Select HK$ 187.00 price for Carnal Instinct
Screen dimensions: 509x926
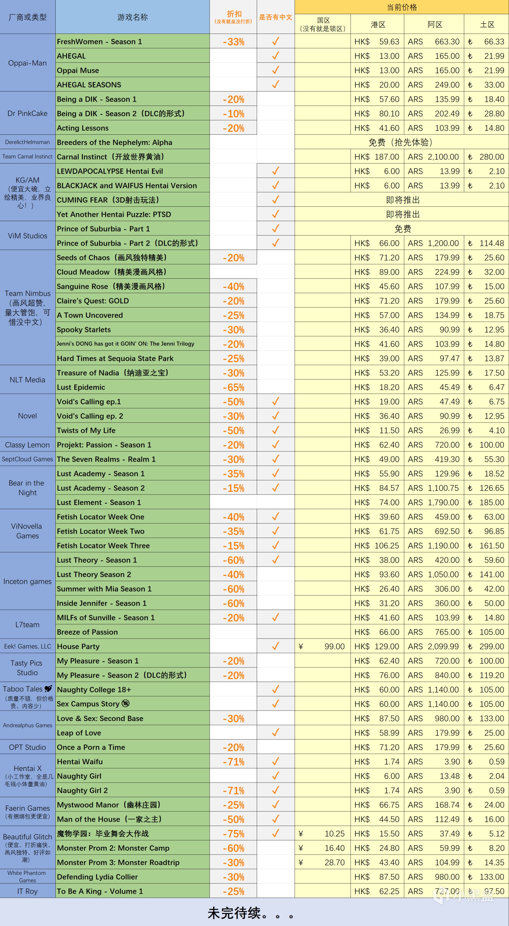(x=377, y=156)
